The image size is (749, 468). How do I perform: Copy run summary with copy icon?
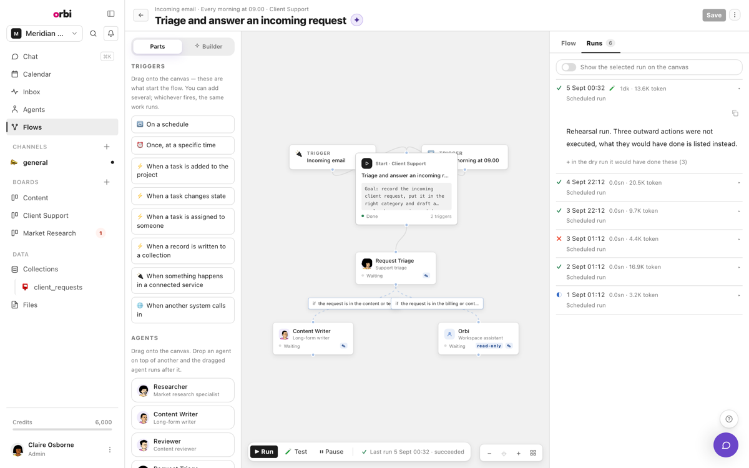point(735,114)
